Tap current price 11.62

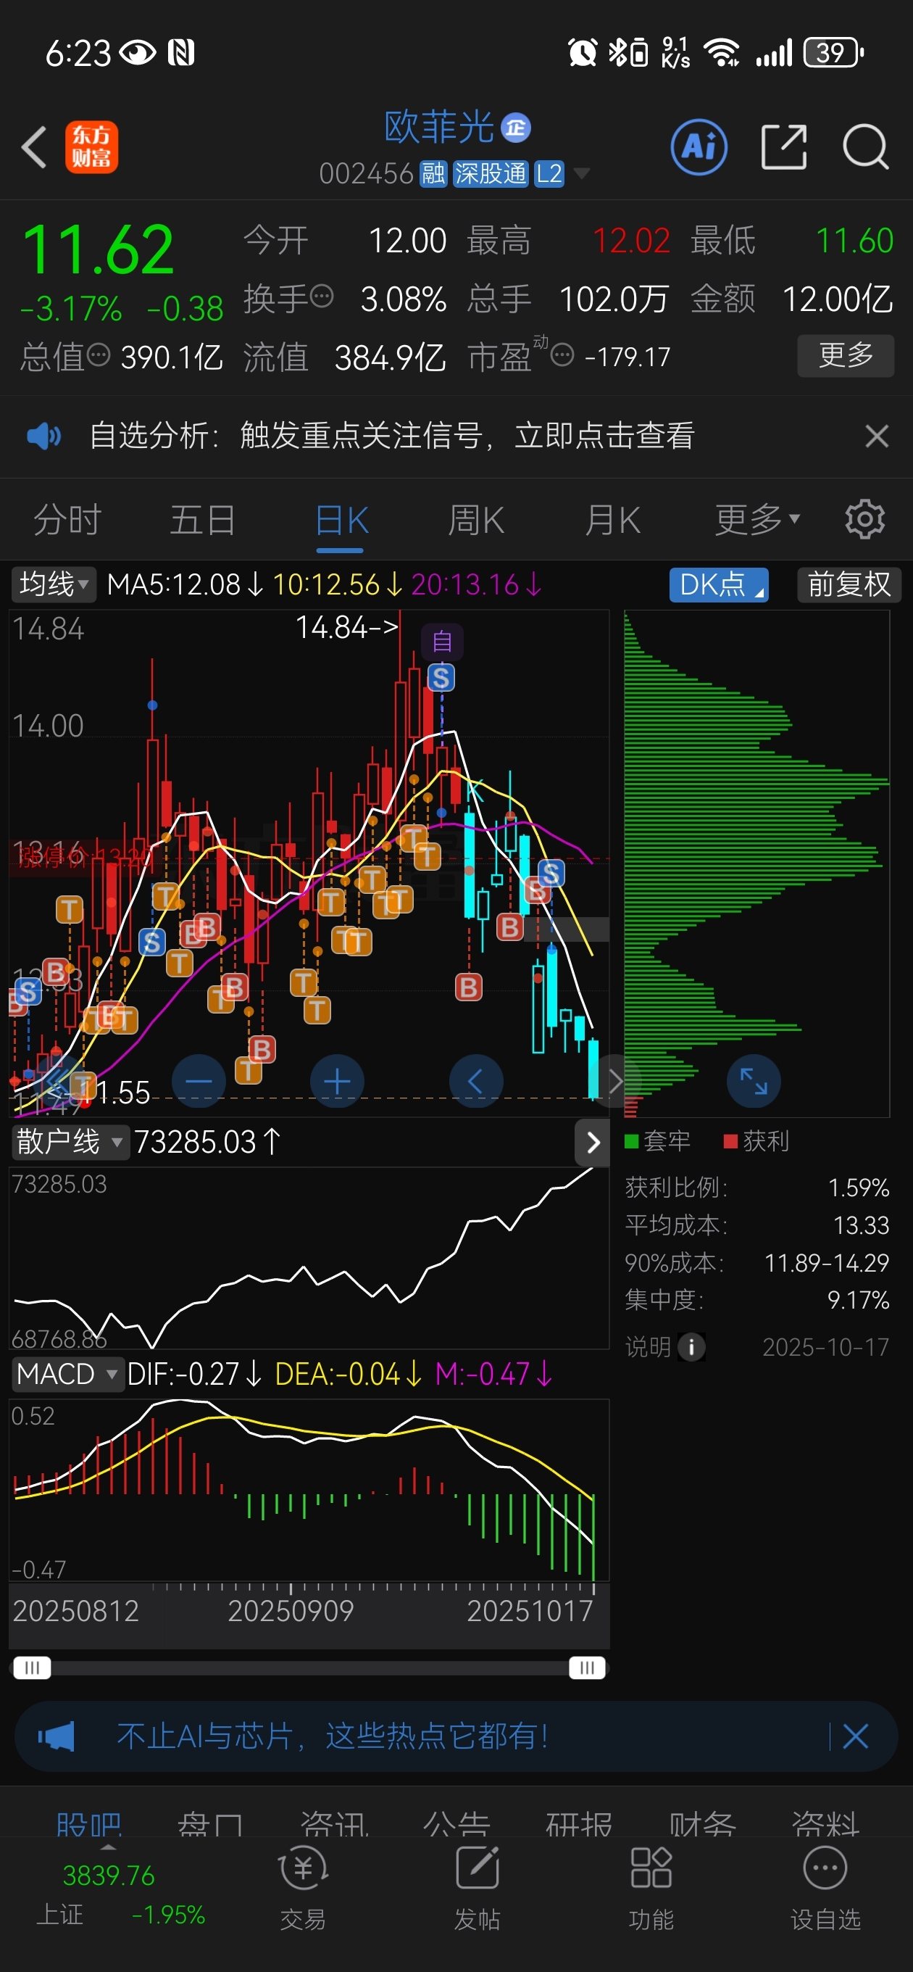pos(98,249)
